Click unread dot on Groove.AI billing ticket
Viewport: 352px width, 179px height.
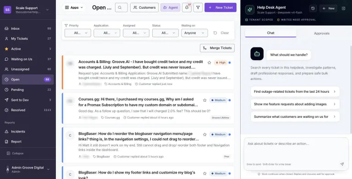(x=230, y=63)
